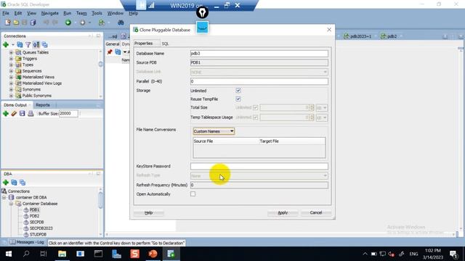Click the Connections panel vertical scrollbar

(x=100, y=74)
